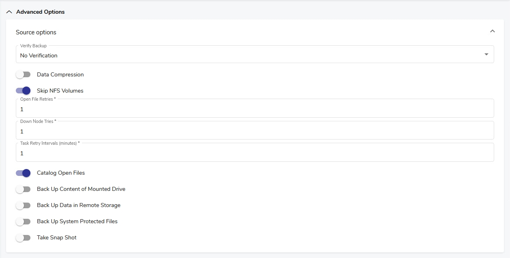510x258 pixels.
Task: Turn off Catalog Open Files switch
Action: pos(23,173)
